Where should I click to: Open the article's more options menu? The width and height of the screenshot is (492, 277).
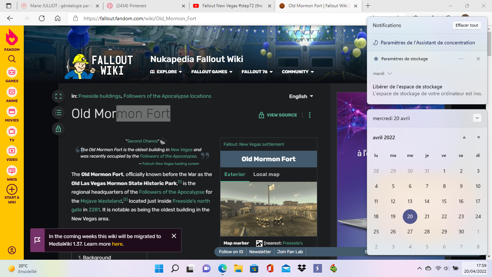point(310,115)
